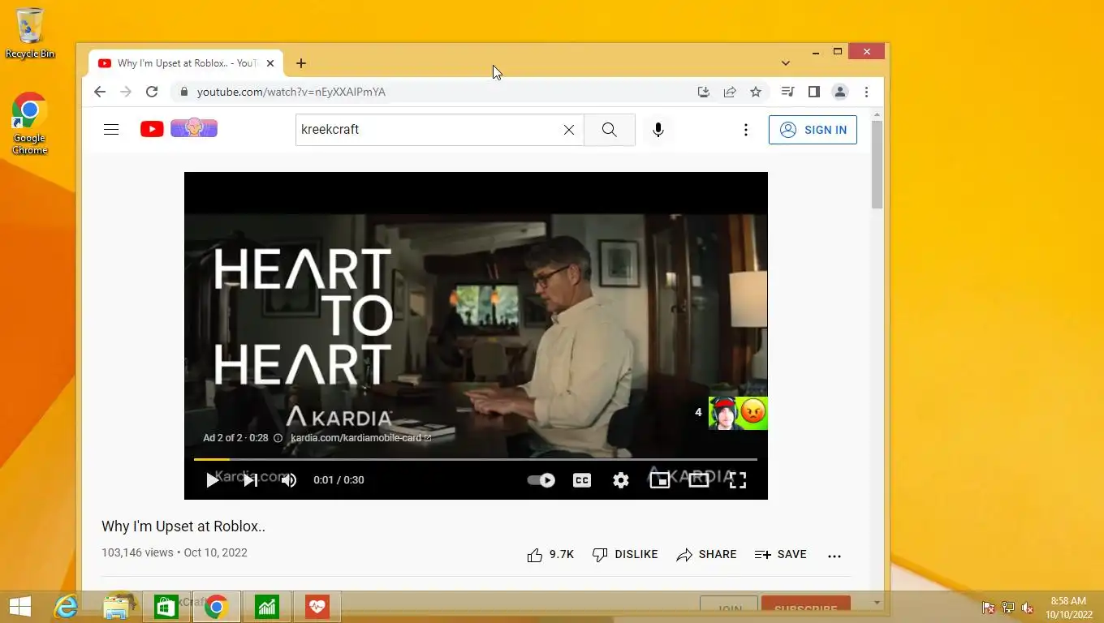Click the video progress bar
The image size is (1104, 623).
coord(476,459)
